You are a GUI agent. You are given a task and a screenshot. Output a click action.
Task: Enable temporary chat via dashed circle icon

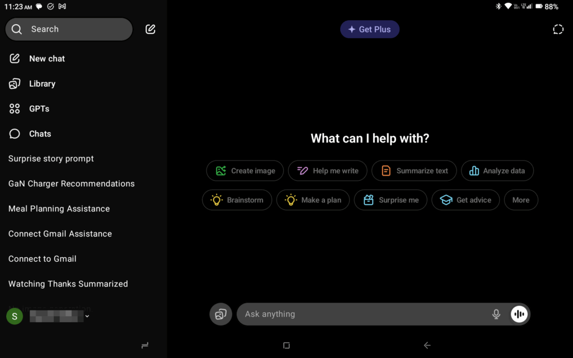coord(558,29)
